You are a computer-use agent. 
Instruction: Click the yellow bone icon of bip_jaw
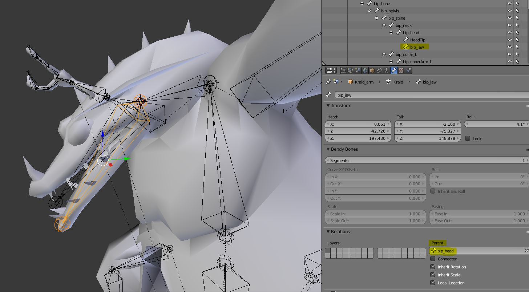tap(406, 47)
